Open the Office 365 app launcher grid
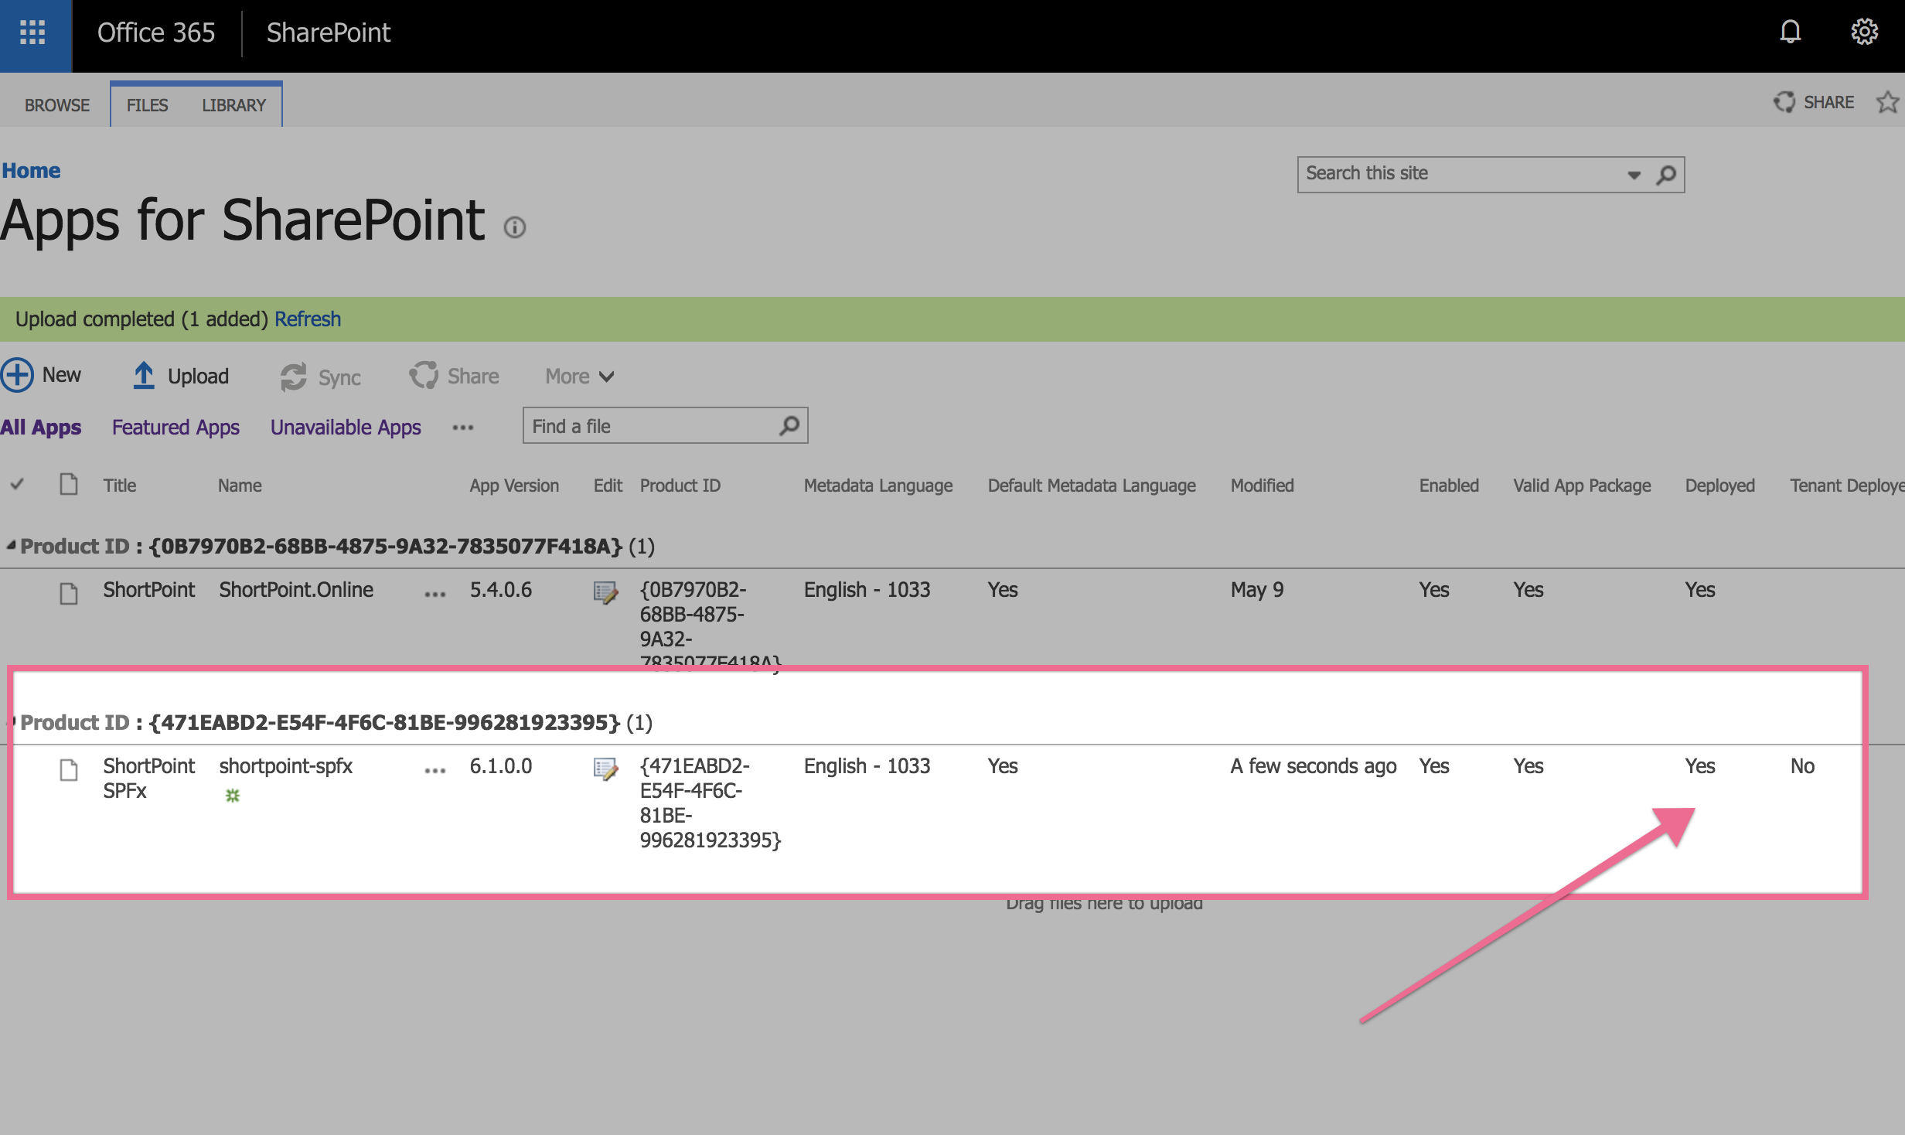 (x=32, y=32)
